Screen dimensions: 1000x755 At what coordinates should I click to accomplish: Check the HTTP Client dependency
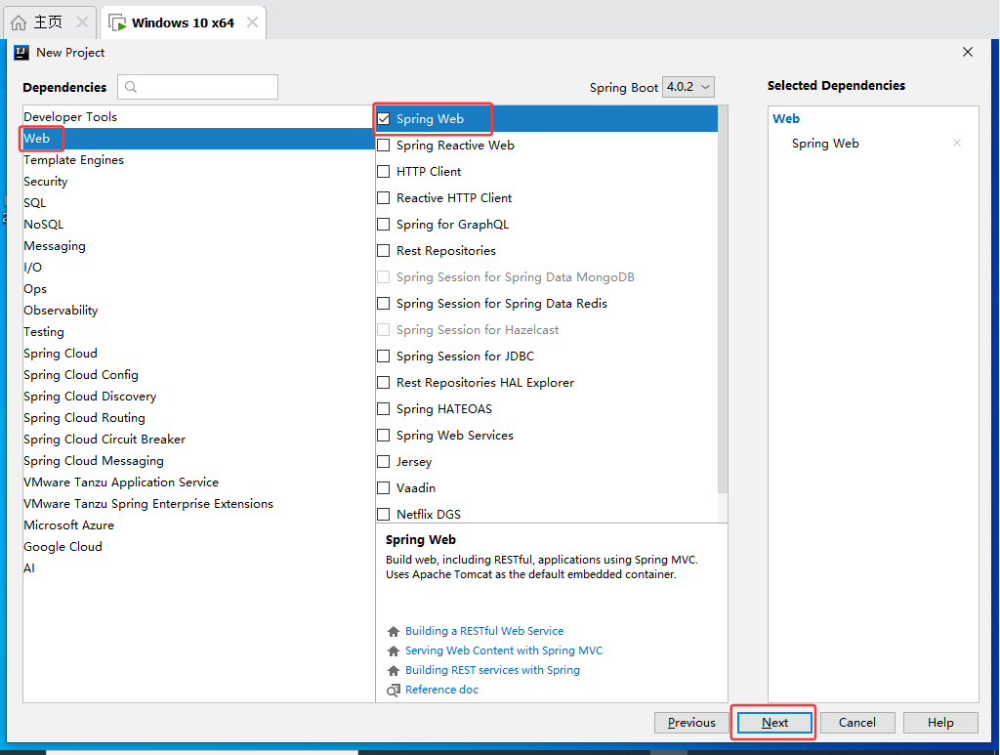tap(383, 172)
